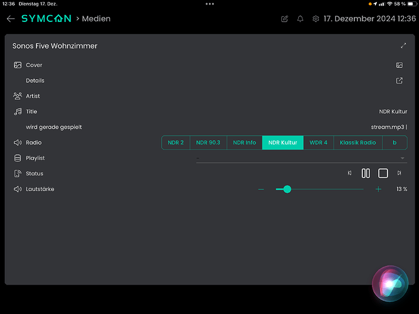Click the Title music note icon
419x314 pixels.
pyautogui.click(x=18, y=112)
